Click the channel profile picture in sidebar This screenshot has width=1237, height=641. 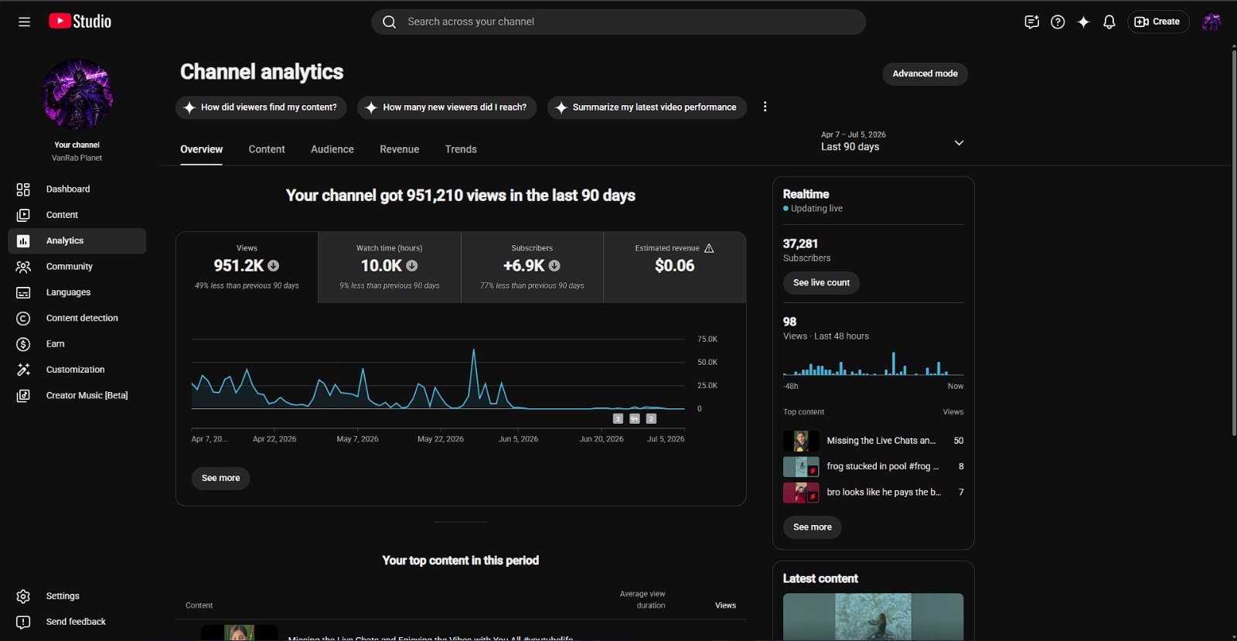point(77,94)
